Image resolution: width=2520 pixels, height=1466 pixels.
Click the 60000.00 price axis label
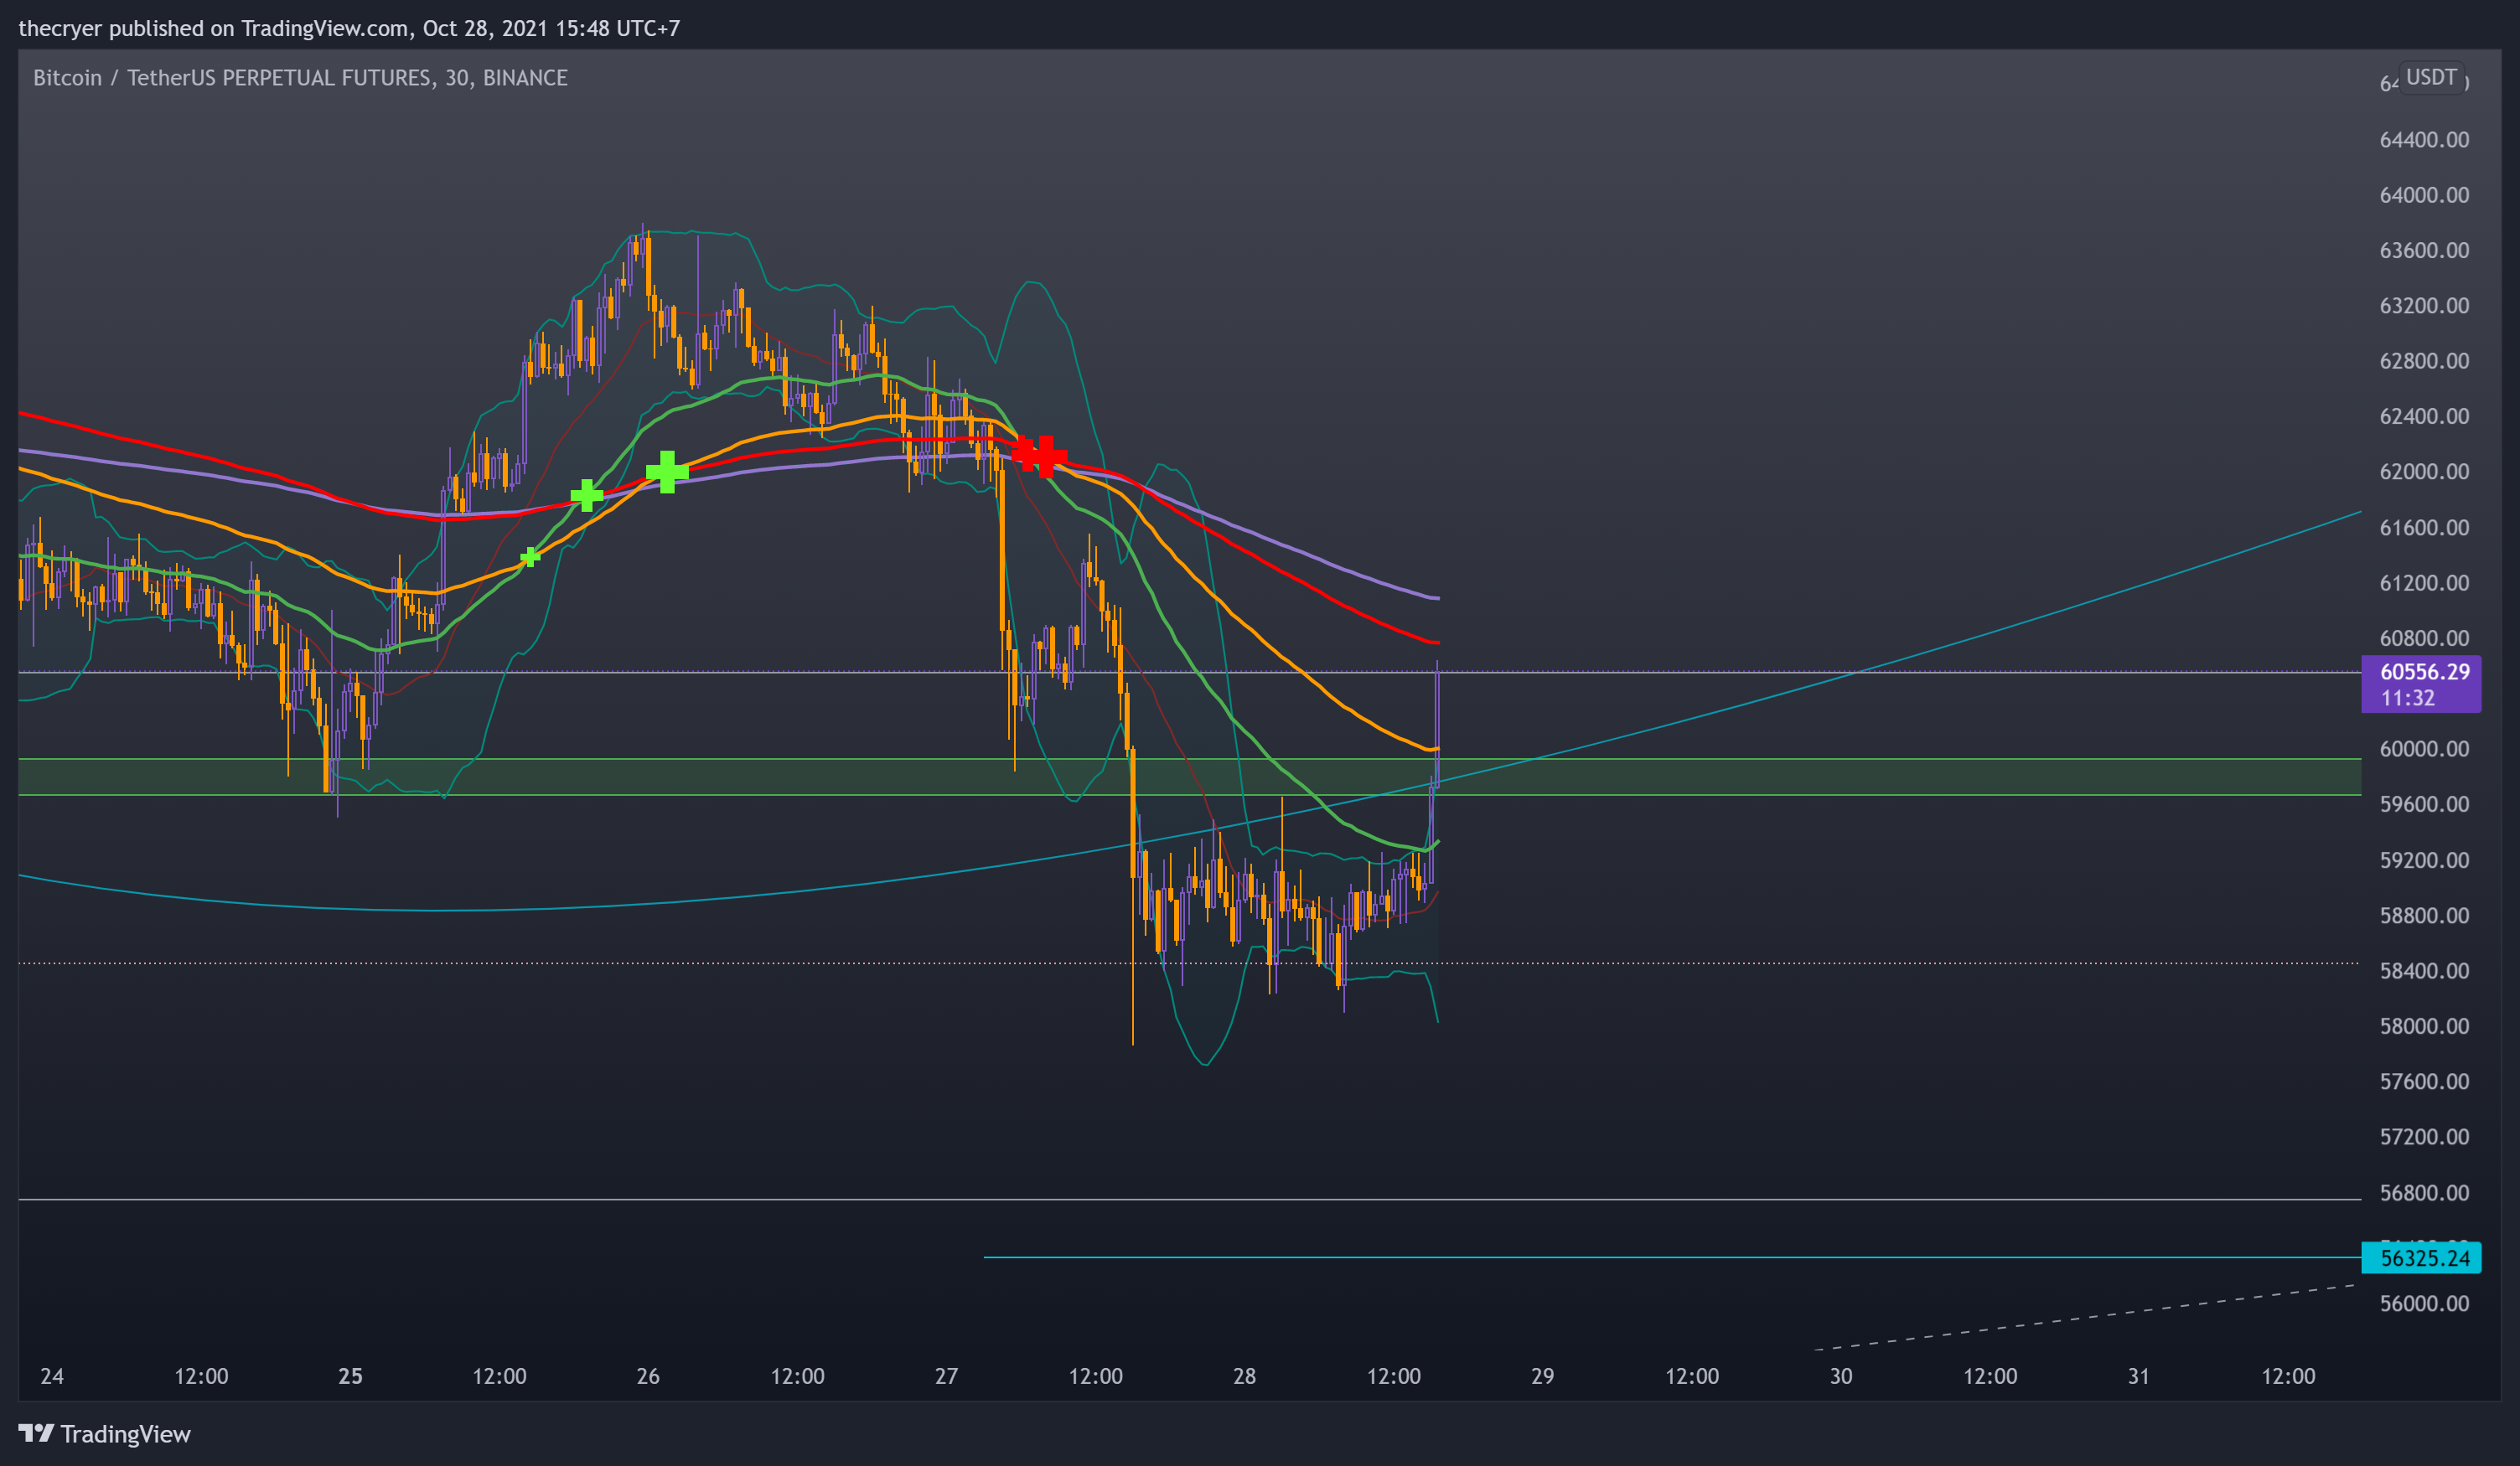pyautogui.click(x=2424, y=750)
